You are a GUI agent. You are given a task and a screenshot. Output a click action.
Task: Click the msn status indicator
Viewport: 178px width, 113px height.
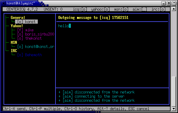point(121,9)
